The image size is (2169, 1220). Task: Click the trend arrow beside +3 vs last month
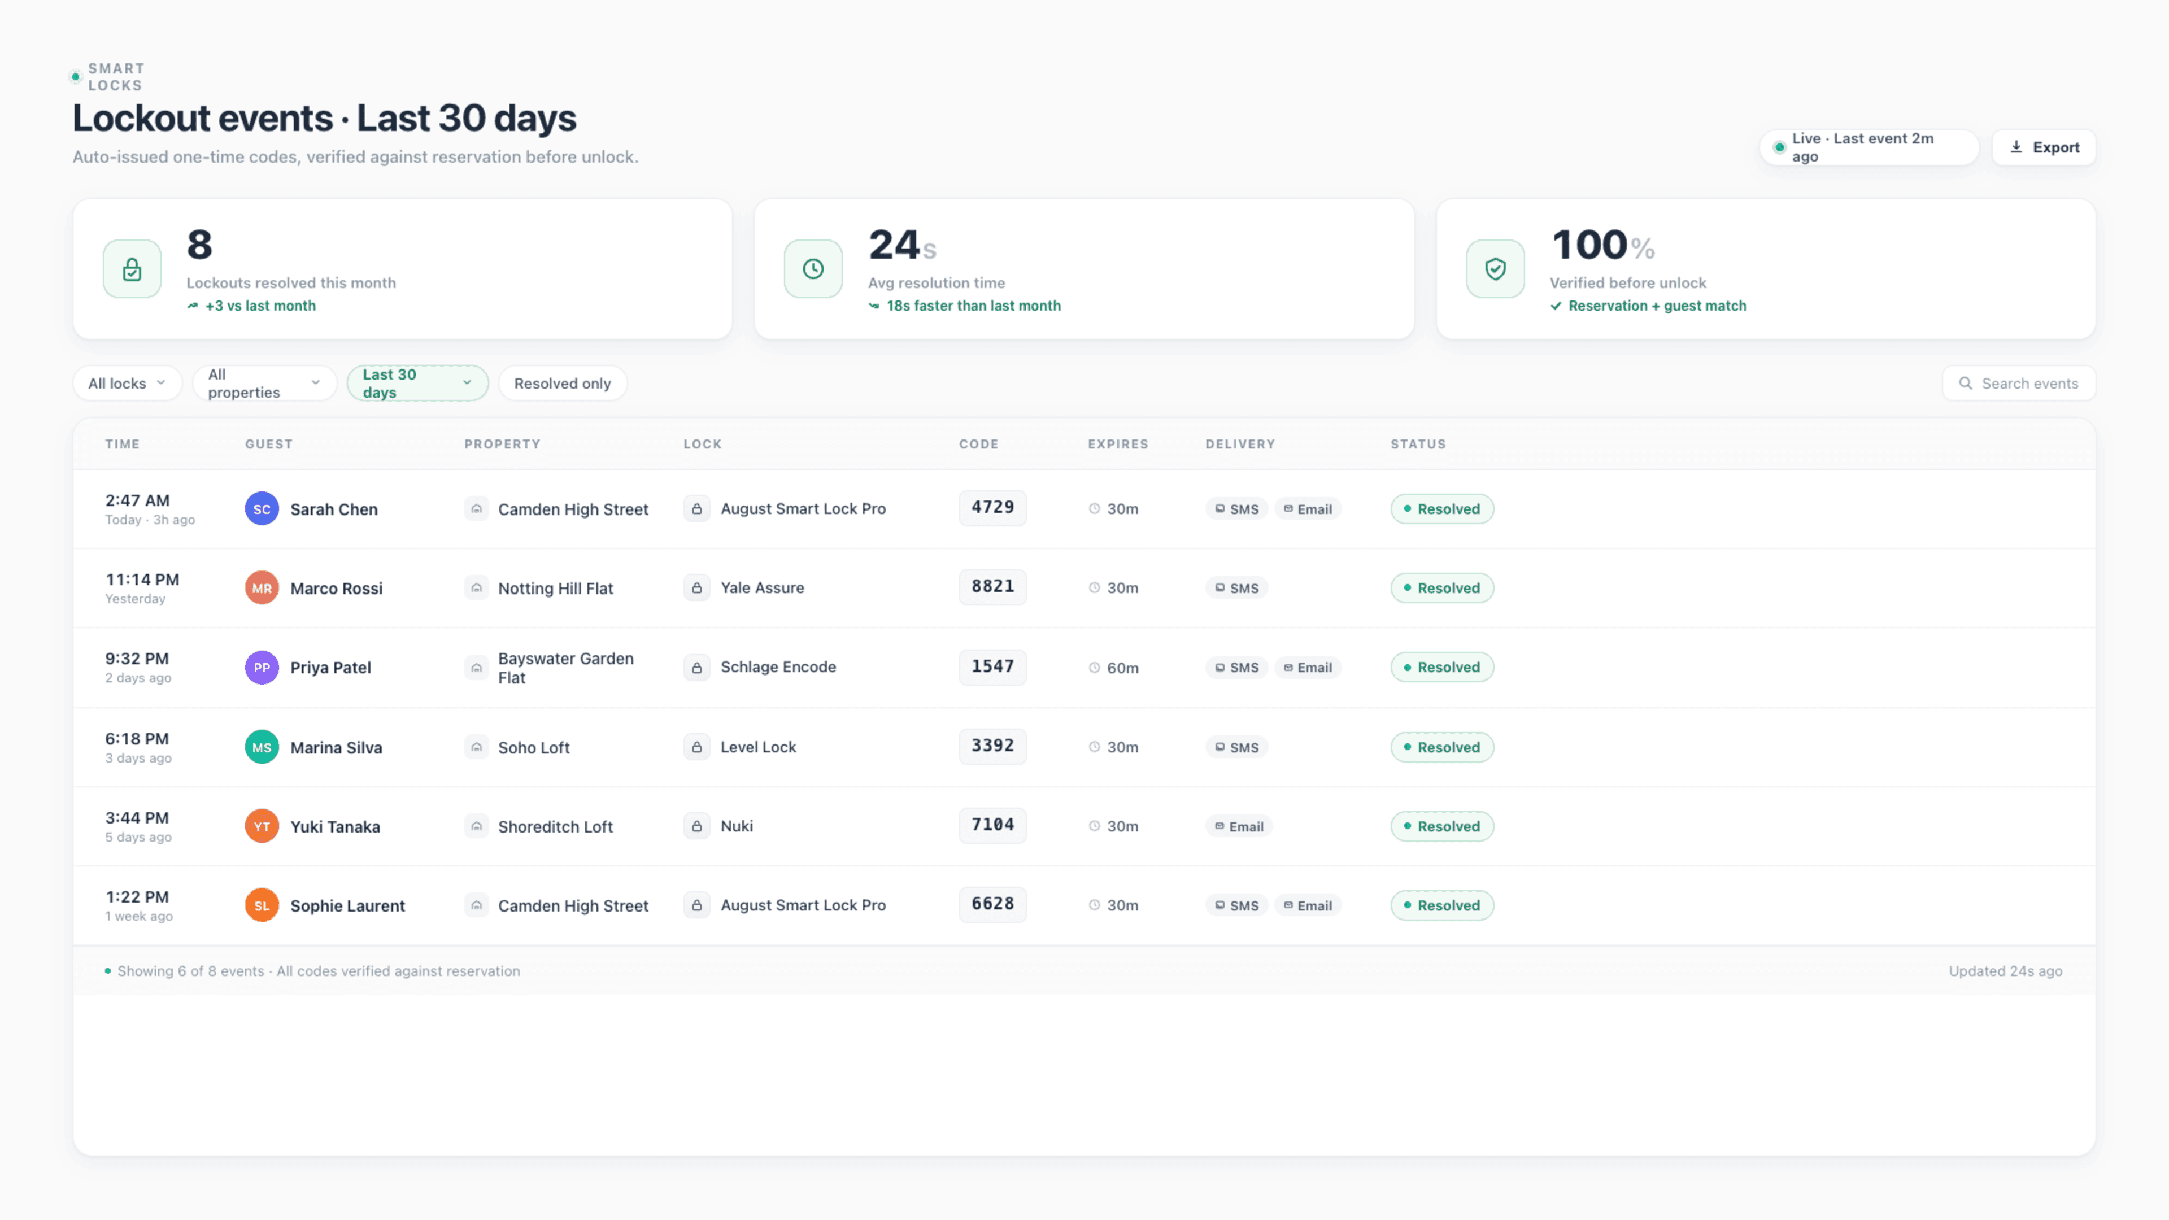(193, 306)
